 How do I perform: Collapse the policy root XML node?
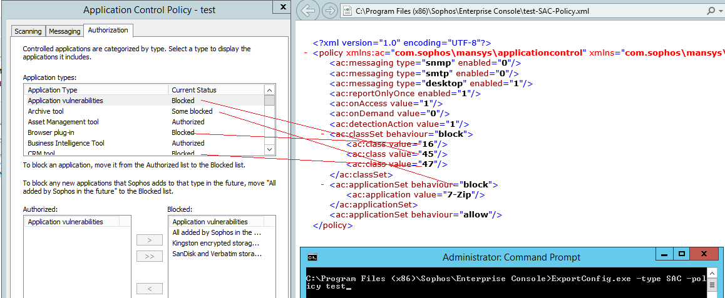[x=307, y=53]
